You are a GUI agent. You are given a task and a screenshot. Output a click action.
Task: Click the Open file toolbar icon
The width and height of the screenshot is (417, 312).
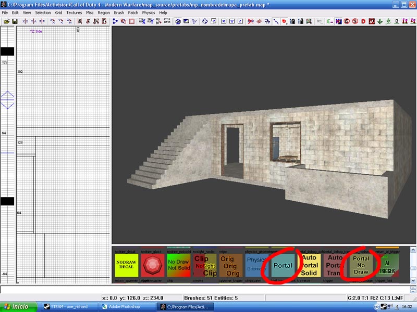pyautogui.click(x=6, y=21)
